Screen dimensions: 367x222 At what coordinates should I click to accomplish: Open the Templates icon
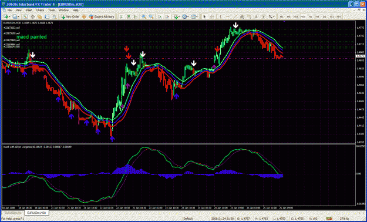point(193,16)
